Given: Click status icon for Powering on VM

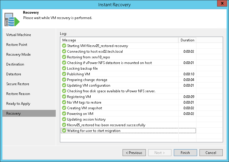Looking at the screenshot, I should (x=64, y=114).
